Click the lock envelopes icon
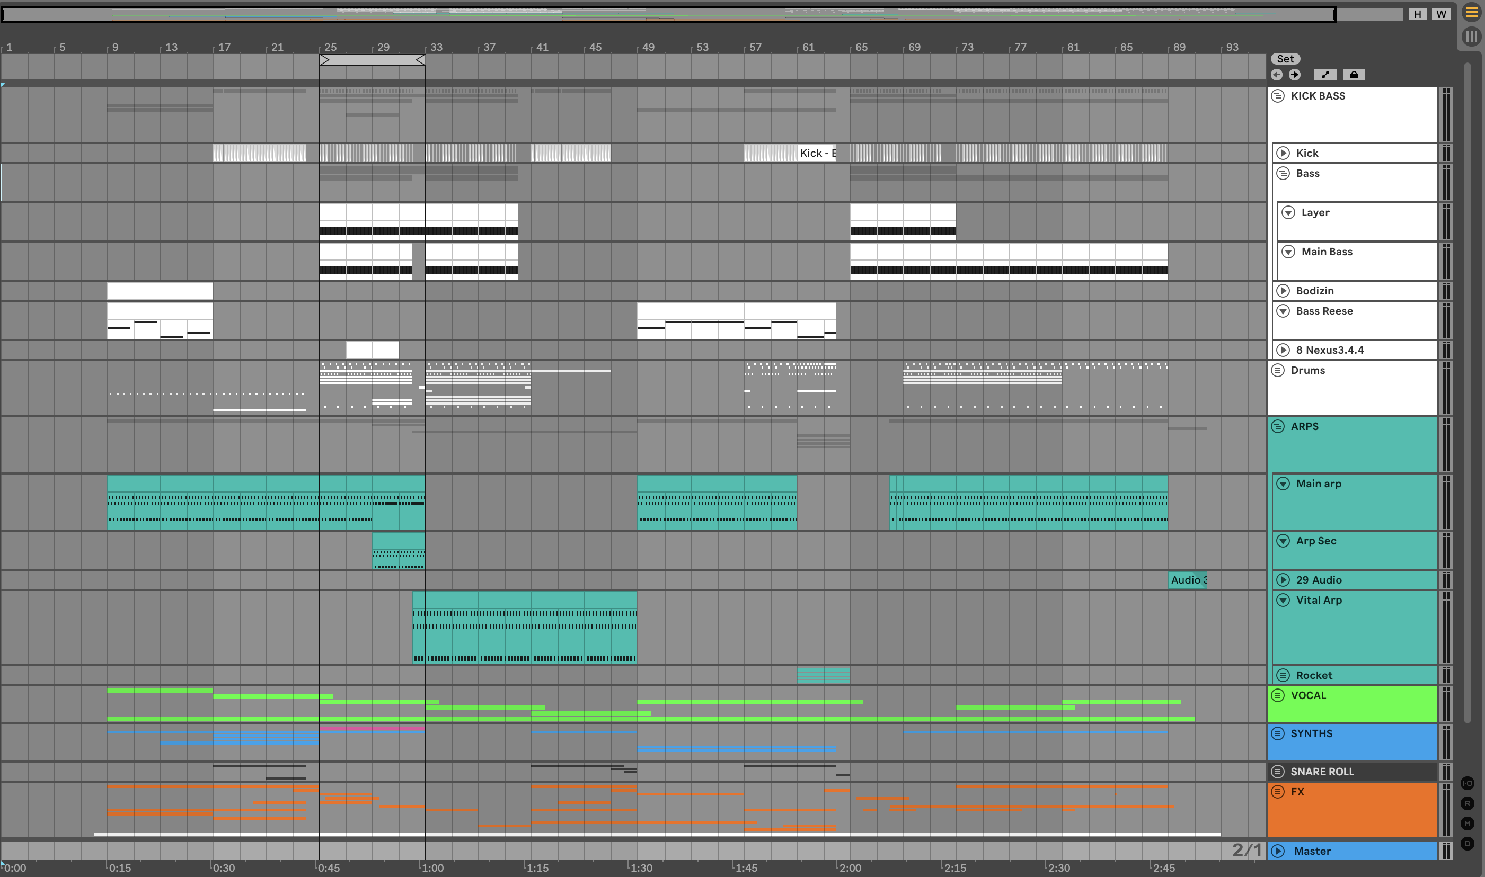 point(1354,75)
